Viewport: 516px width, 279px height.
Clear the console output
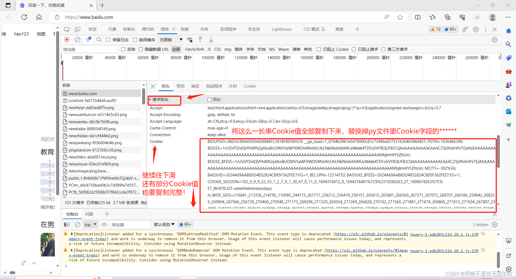tap(77, 225)
